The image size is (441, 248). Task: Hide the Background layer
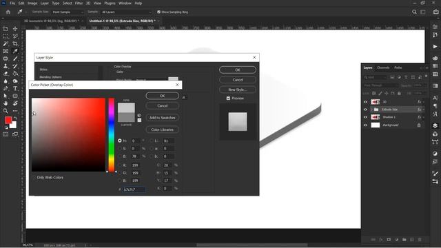tap(365, 125)
